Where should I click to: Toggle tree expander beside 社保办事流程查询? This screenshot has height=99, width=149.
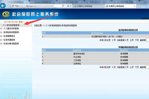pyautogui.click(x=1, y=44)
